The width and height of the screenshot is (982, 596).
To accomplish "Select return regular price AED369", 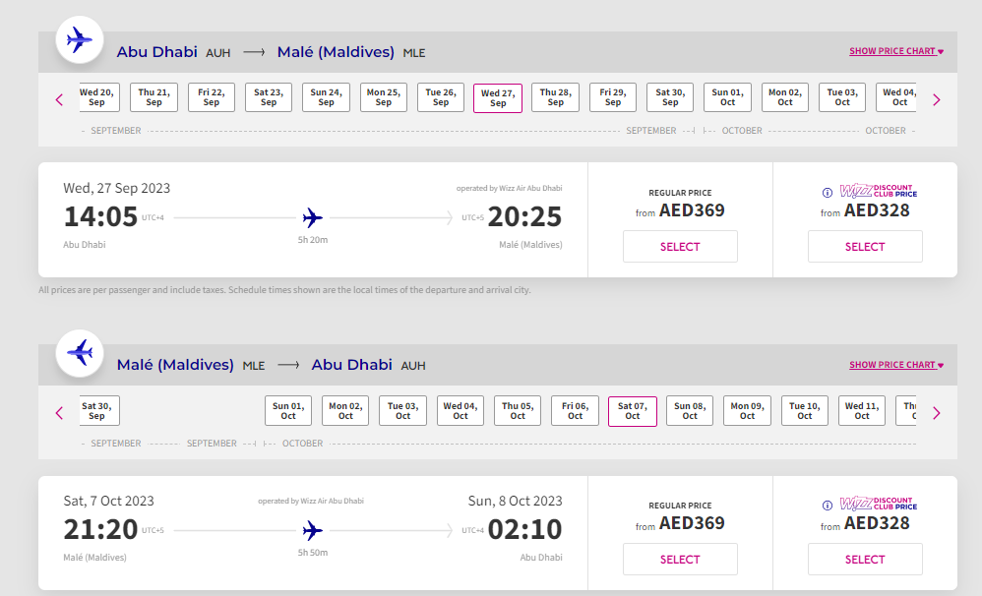I will coord(680,560).
